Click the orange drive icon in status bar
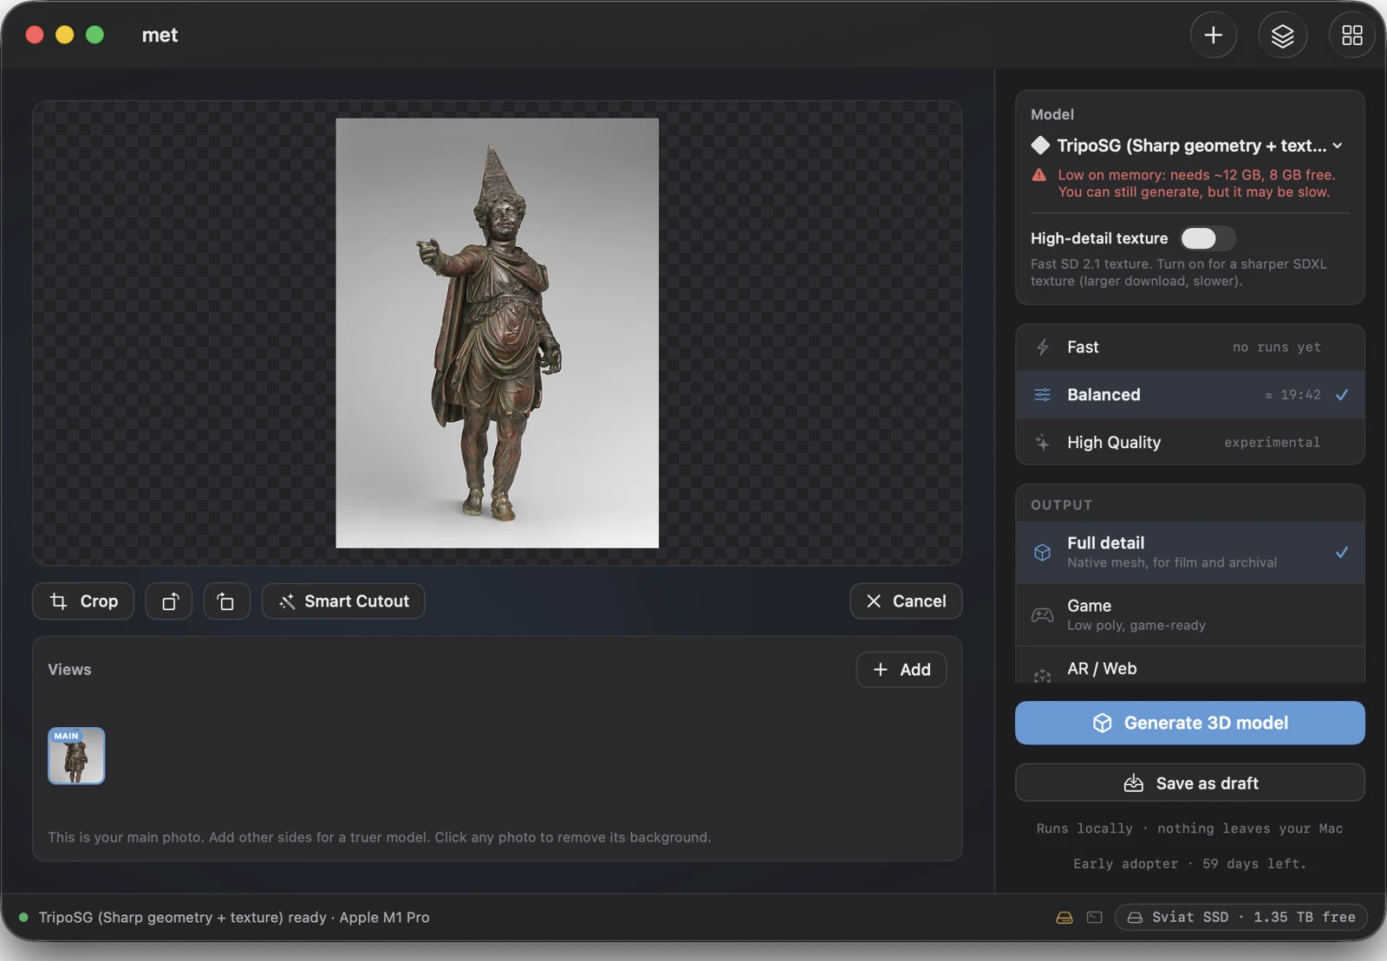 (1065, 918)
